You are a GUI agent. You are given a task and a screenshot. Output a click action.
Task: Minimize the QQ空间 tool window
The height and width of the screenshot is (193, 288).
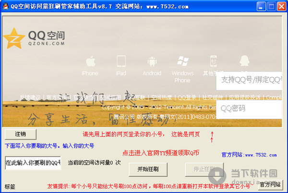click(261, 6)
